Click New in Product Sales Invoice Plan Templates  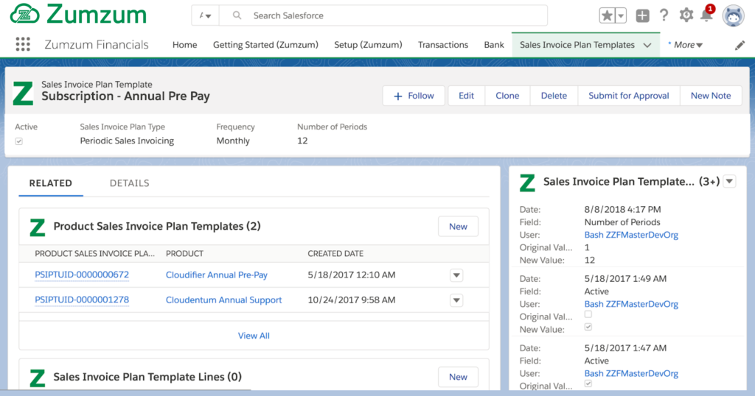click(x=458, y=227)
